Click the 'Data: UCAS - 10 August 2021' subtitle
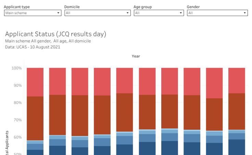252x155 pixels. click(x=33, y=47)
